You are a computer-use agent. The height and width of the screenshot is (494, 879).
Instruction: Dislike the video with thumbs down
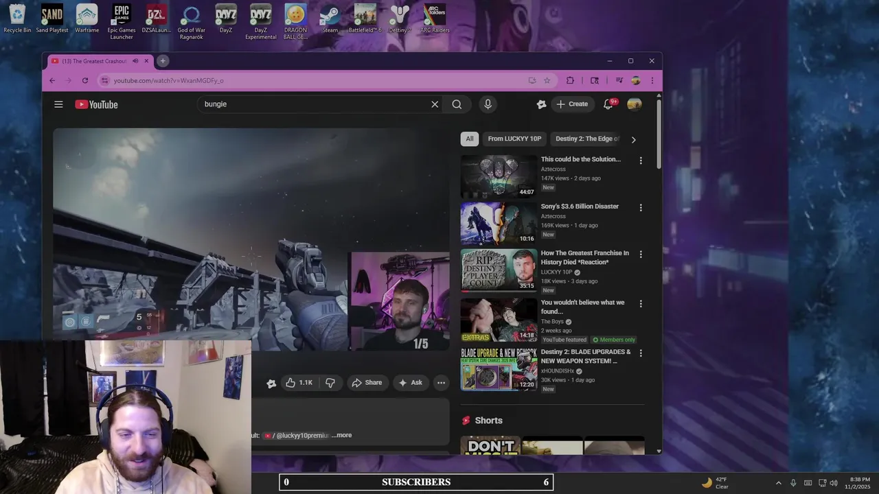(x=330, y=383)
